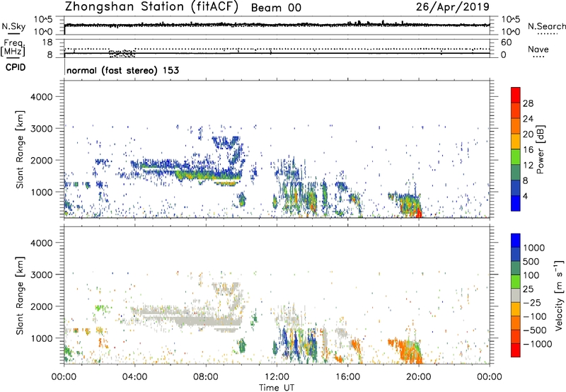The image size is (566, 392).
Task: Pick the bottom red segment of velocity color bar
Action: (x=516, y=350)
